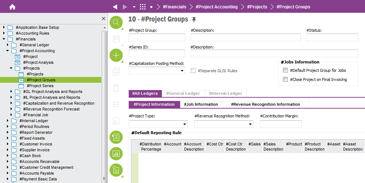Open the Project Type dropdown
Screen dimensions: 365x183
coord(158,124)
